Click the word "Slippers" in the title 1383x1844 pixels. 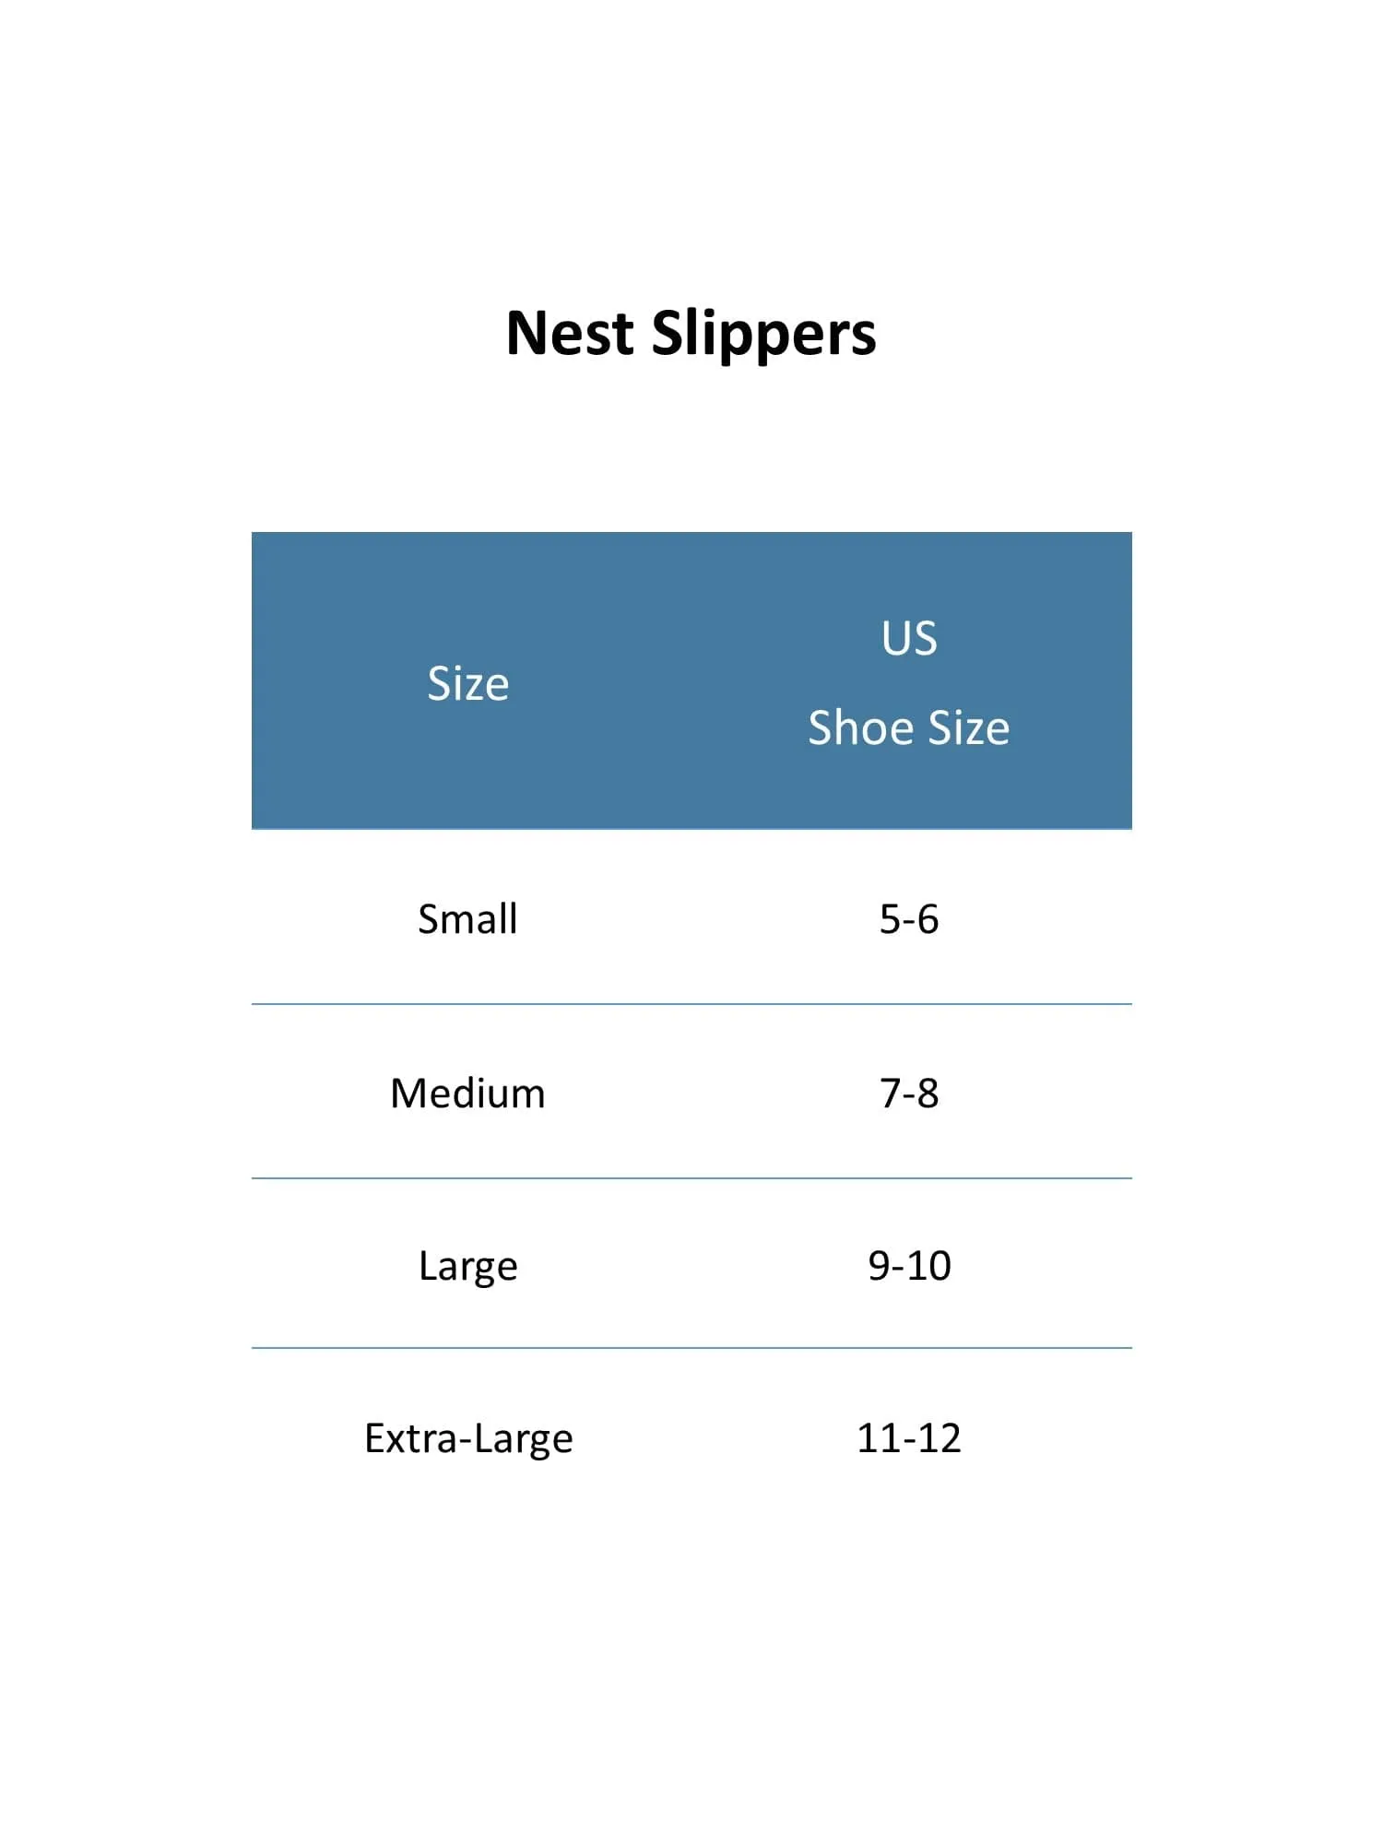(x=763, y=335)
